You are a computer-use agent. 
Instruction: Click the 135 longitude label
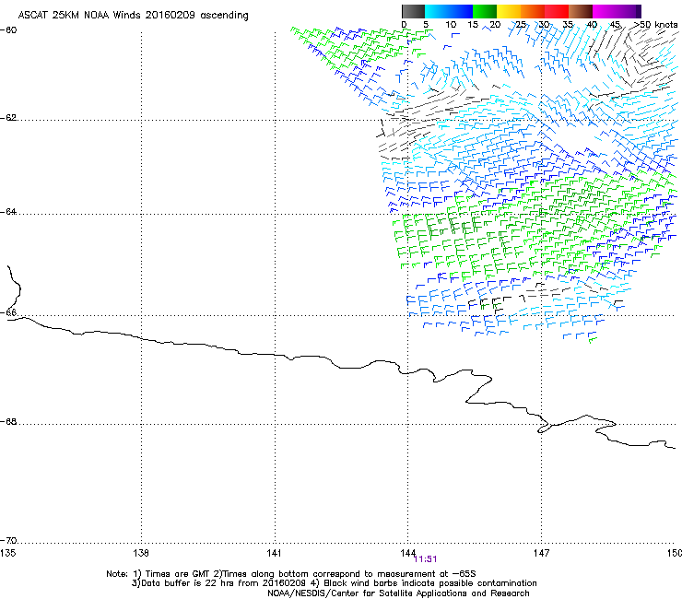(x=7, y=553)
